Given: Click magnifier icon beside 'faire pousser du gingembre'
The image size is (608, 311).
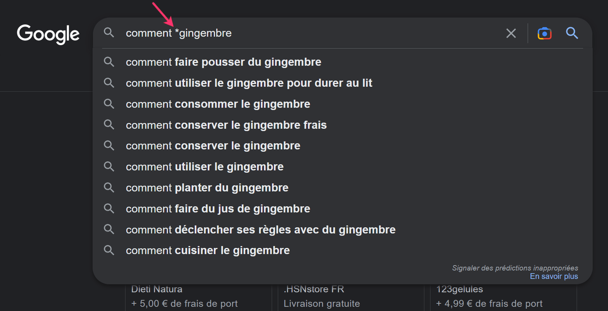Looking at the screenshot, I should (109, 62).
